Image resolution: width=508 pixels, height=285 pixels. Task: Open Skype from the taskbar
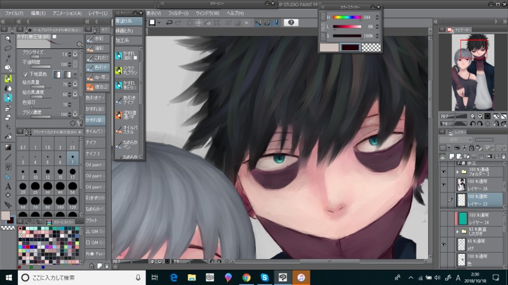click(264, 277)
